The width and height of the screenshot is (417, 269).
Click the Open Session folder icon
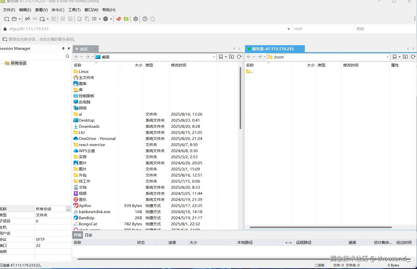click(15, 19)
